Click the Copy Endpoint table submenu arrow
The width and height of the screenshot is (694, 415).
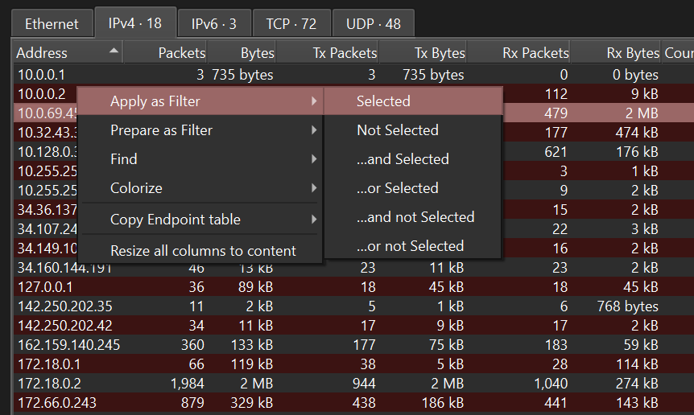point(314,220)
